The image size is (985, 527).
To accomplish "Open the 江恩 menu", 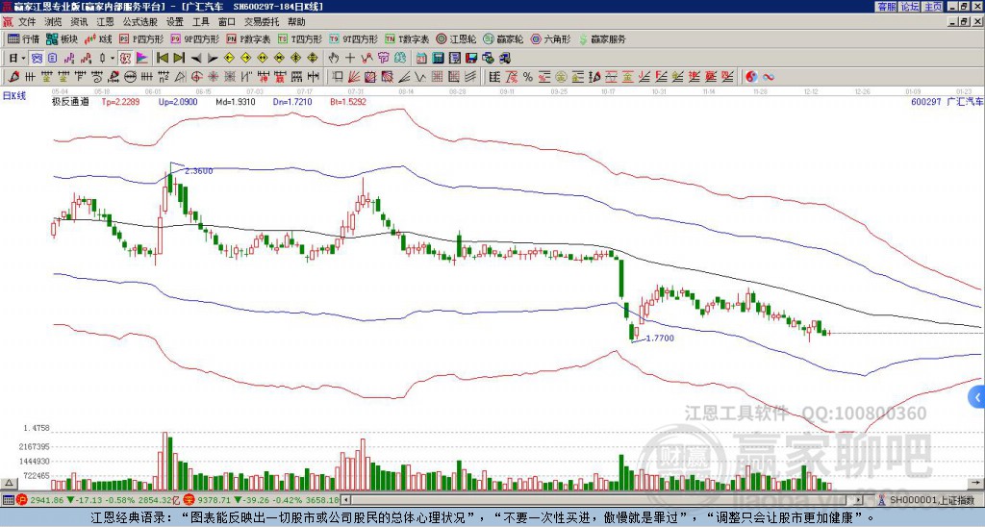I will [105, 22].
